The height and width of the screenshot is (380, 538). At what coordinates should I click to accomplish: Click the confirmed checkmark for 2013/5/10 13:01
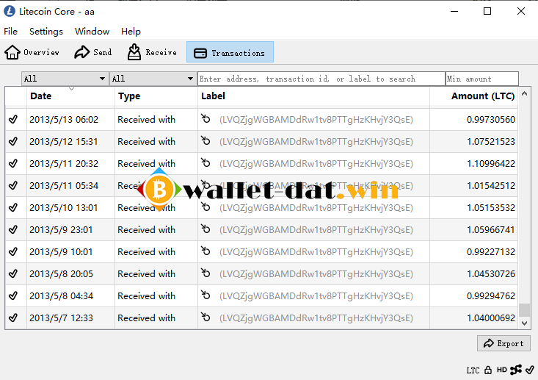pos(13,207)
